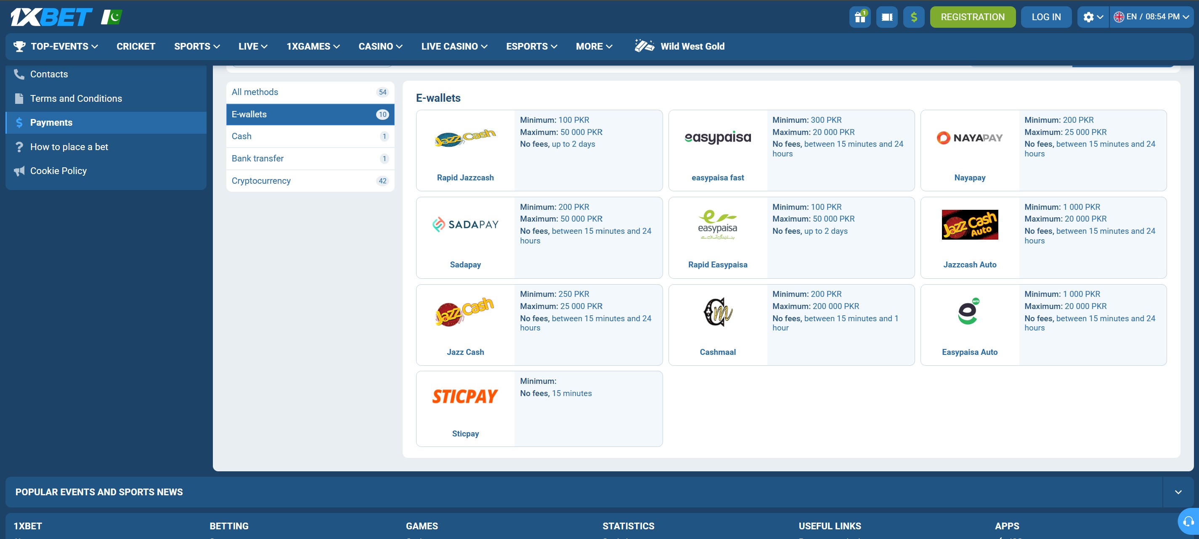This screenshot has width=1199, height=539.
Task: Click the Rapid Easypaisa logo
Action: pos(717,225)
